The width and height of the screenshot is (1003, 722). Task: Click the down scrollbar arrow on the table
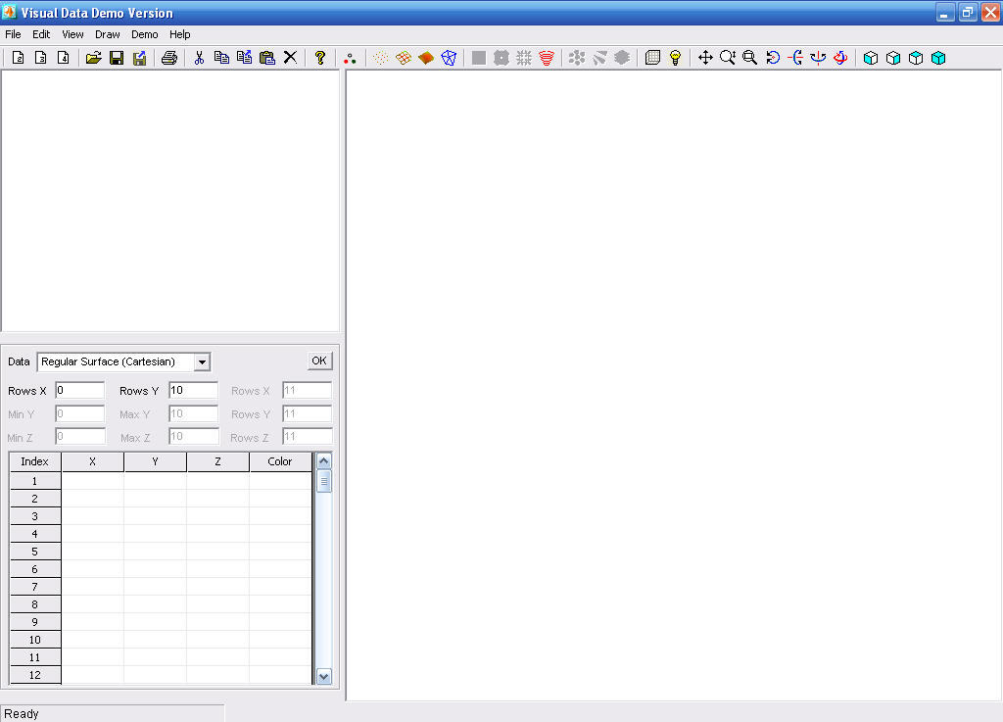point(323,676)
